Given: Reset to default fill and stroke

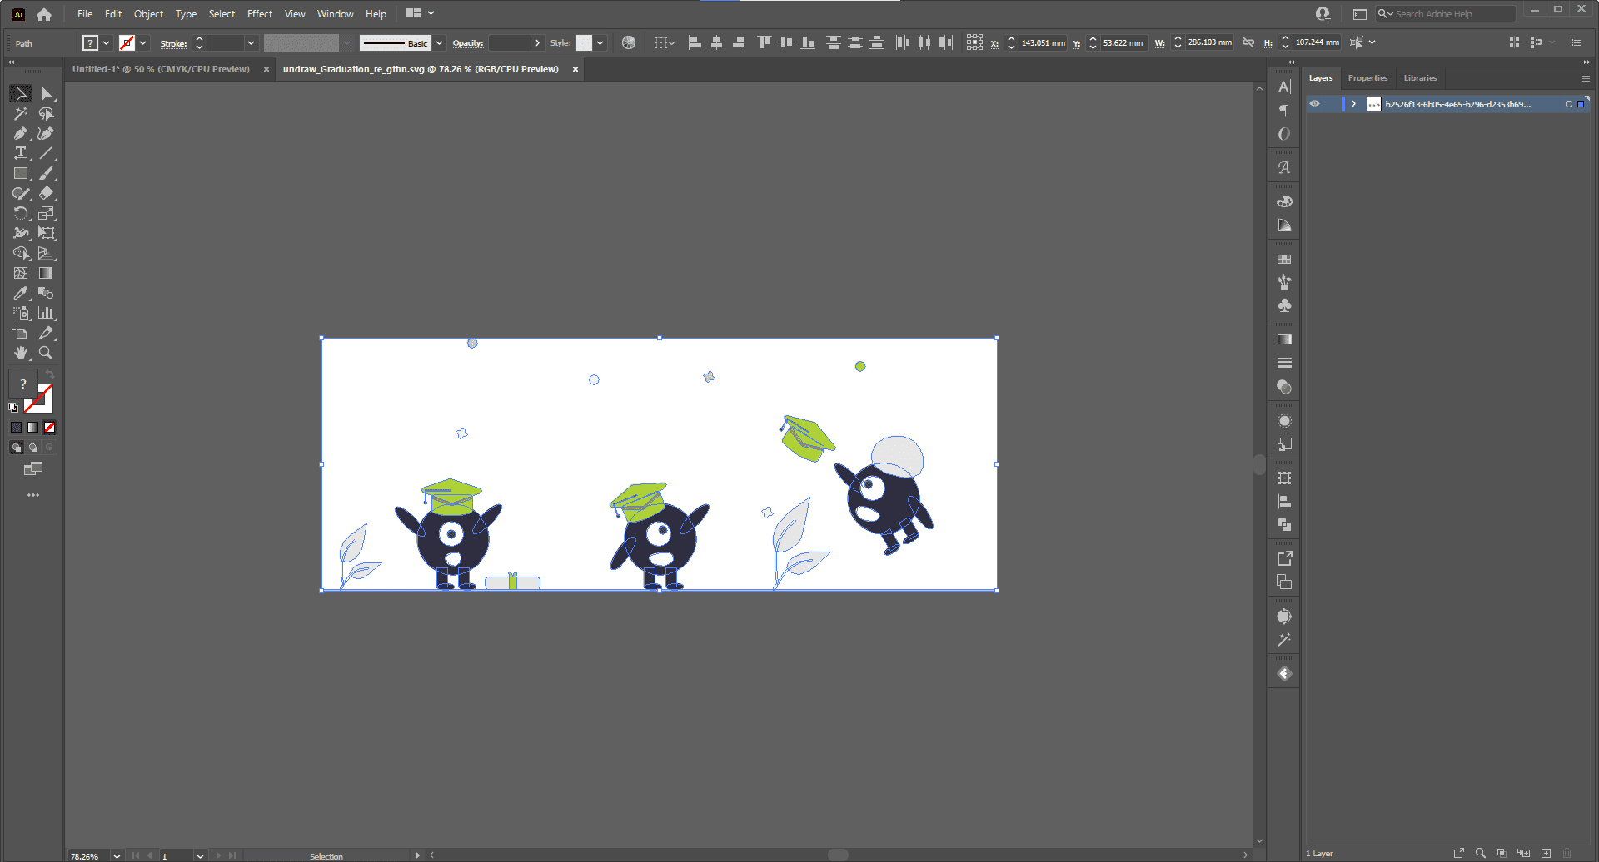Looking at the screenshot, I should (x=13, y=408).
